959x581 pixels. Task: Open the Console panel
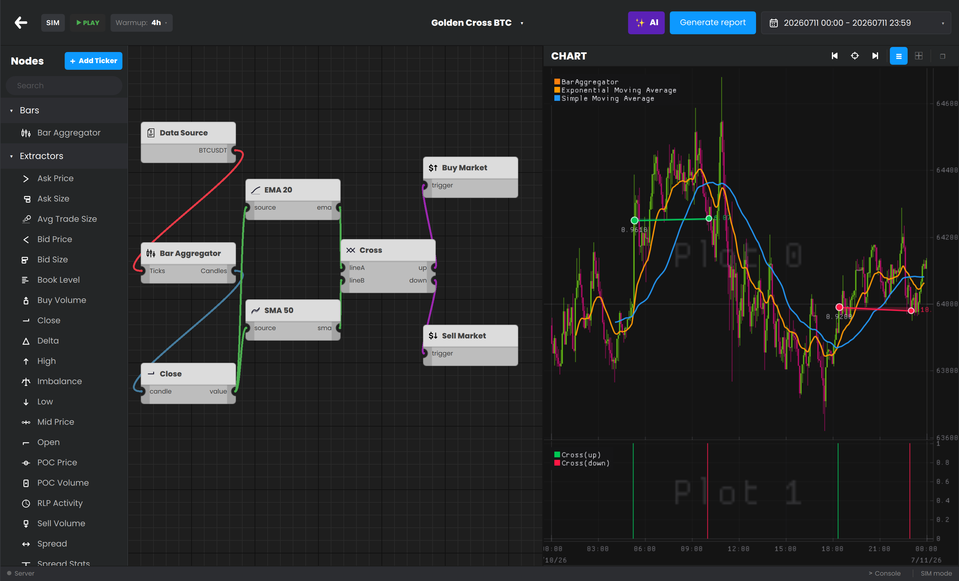(884, 573)
